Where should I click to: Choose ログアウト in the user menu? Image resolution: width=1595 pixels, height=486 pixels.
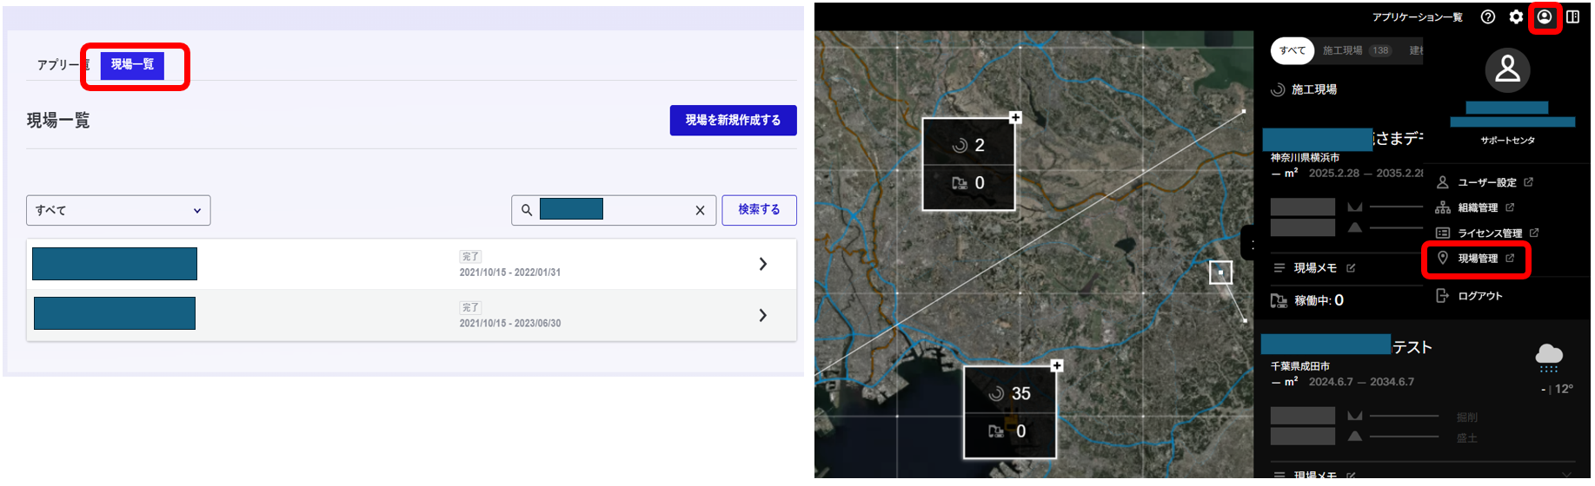(1479, 296)
